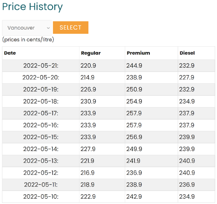Viewport: 217px width, 204px height.
Task: Click the Diesel column header
Action: 187,53
